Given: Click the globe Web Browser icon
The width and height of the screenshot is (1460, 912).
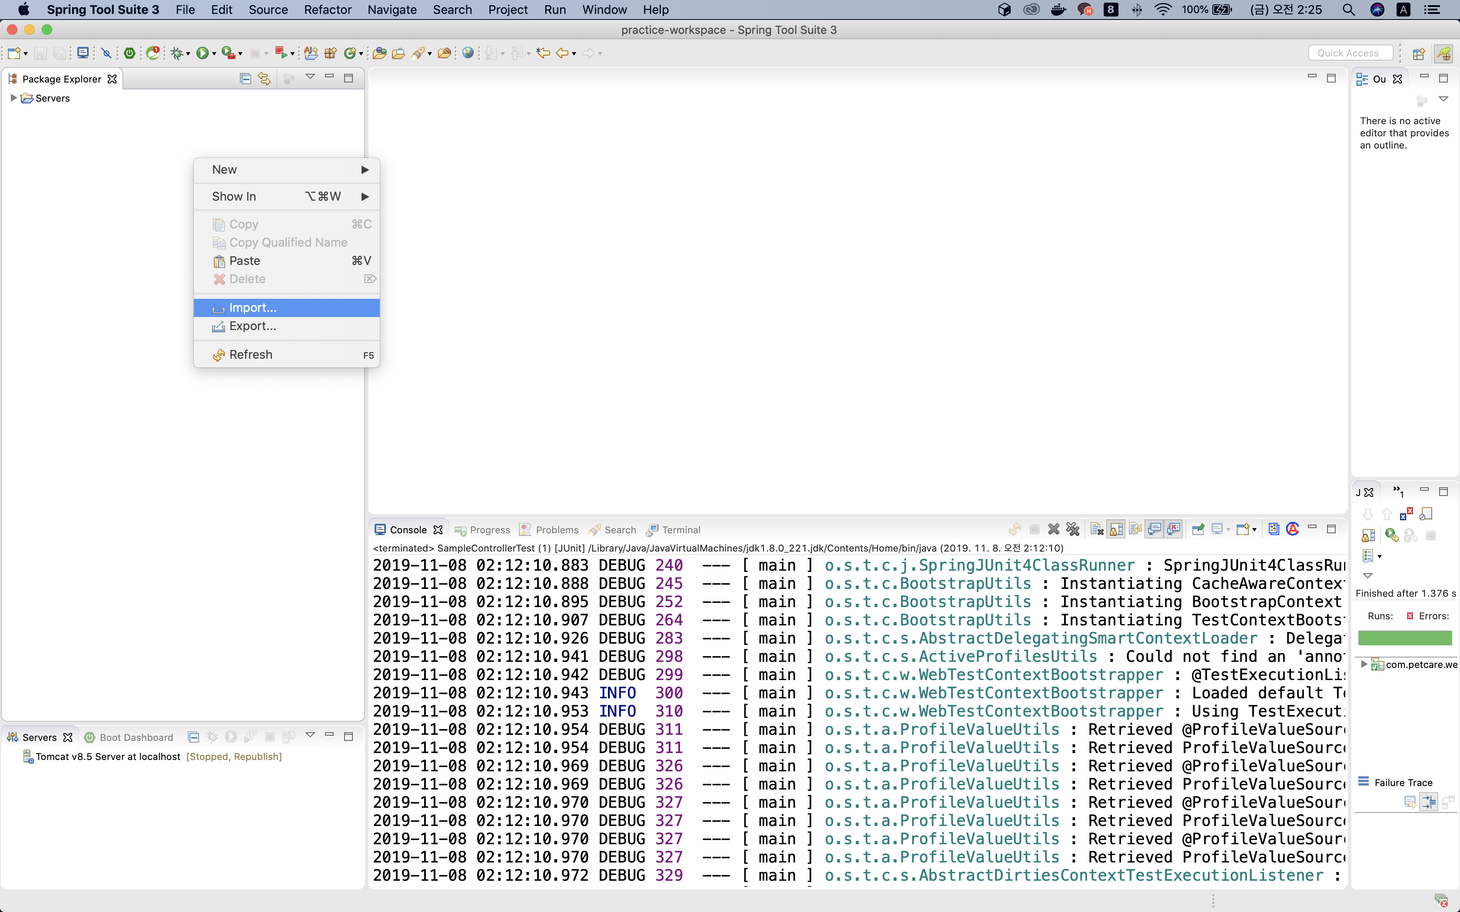Looking at the screenshot, I should (468, 53).
